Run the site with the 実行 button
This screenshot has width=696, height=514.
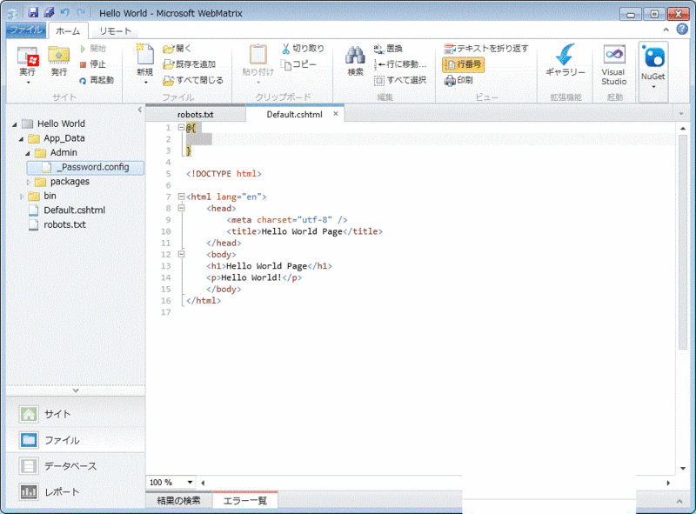[26, 61]
